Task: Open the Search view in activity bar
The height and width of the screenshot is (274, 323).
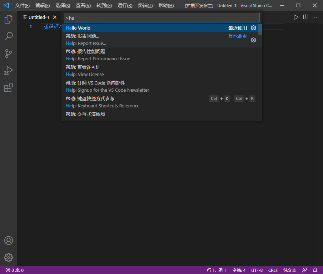Action: 9,36
